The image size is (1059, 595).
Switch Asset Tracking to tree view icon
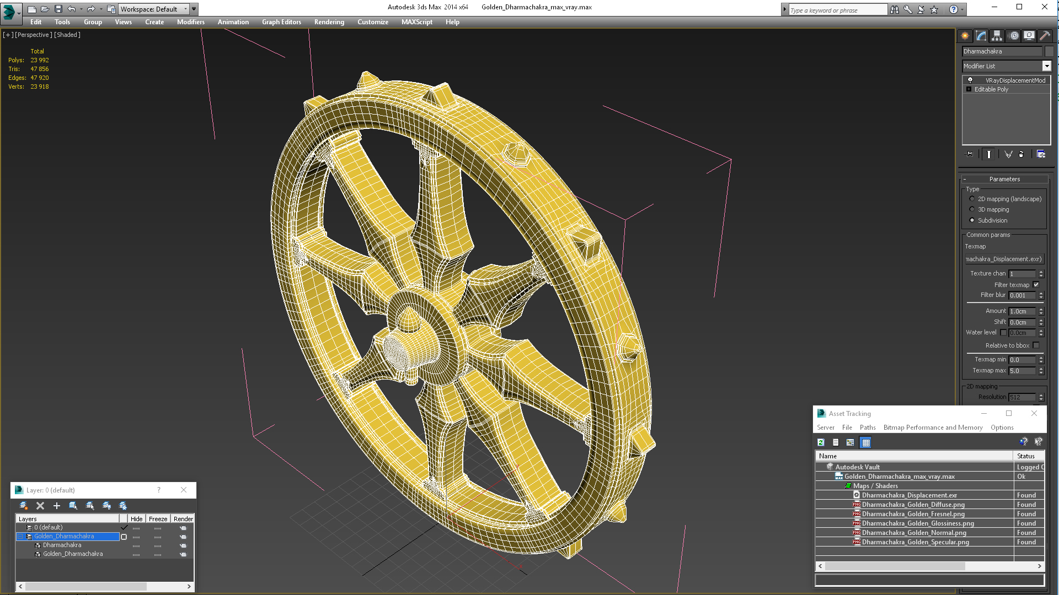click(851, 442)
